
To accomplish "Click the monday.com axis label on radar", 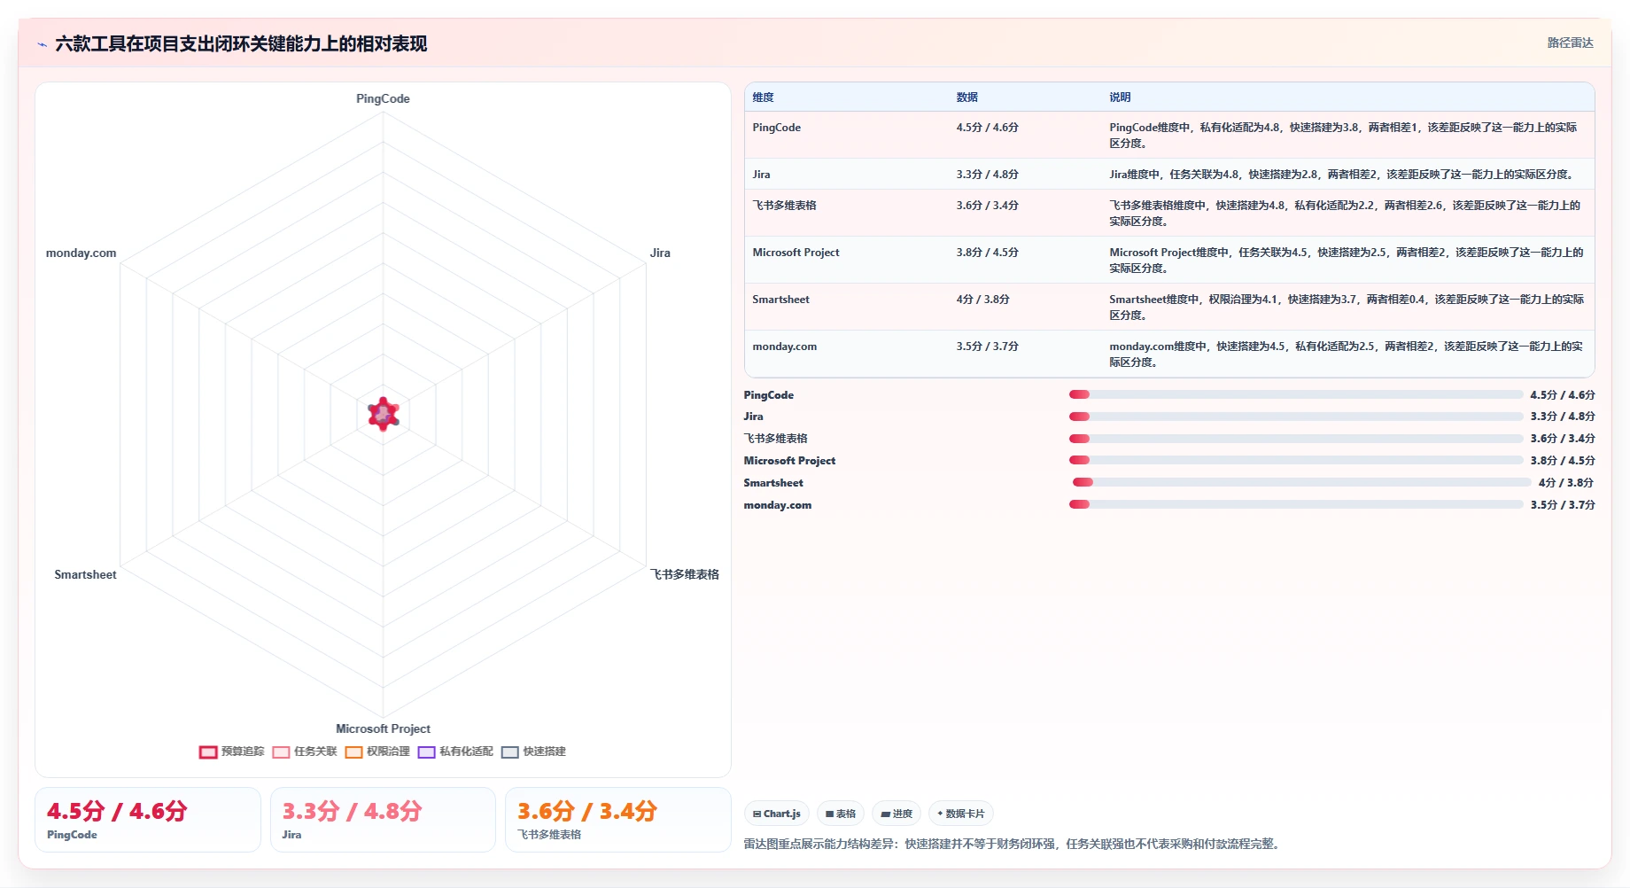I will pyautogui.click(x=81, y=253).
